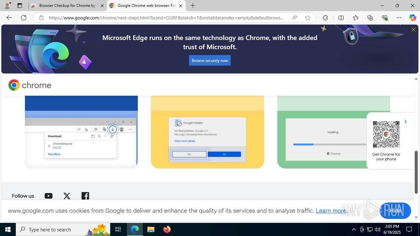Open the Tab actions menu
Image resolution: width=420 pixels, height=236 pixels.
point(20,6)
